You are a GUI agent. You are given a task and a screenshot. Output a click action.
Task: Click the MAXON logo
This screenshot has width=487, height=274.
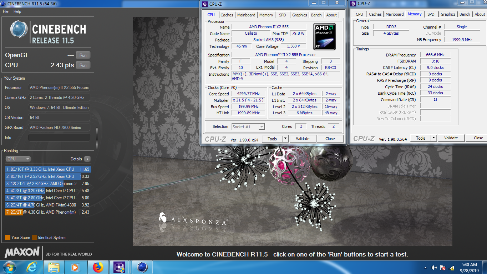(x=22, y=252)
